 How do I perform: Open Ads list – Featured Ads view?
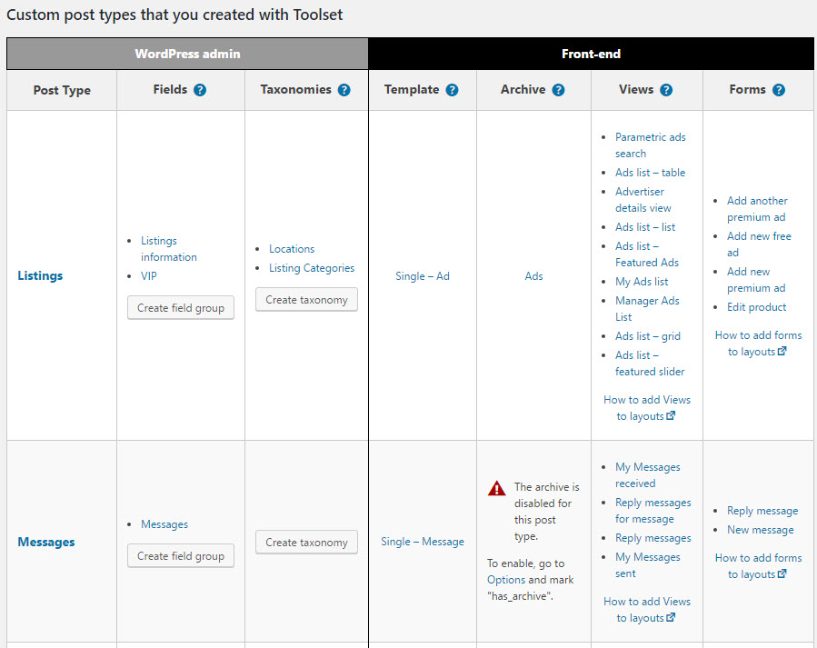(647, 254)
